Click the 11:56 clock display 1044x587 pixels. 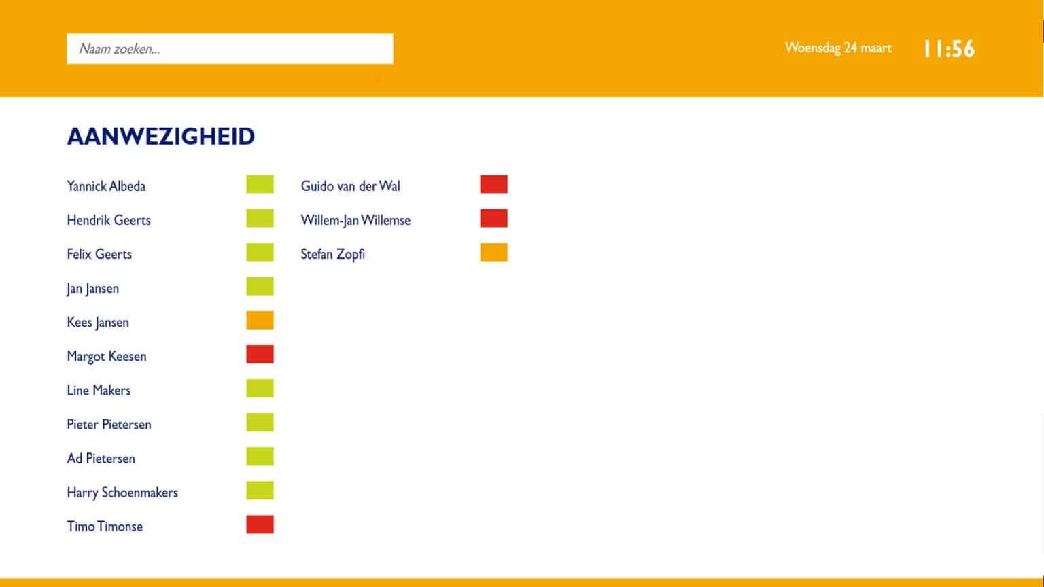point(949,49)
